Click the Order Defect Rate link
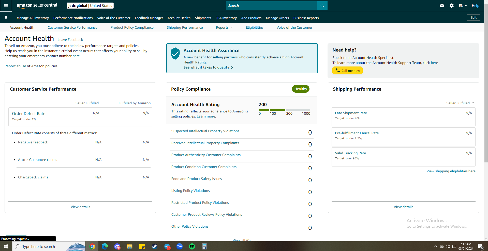 click(x=28, y=113)
